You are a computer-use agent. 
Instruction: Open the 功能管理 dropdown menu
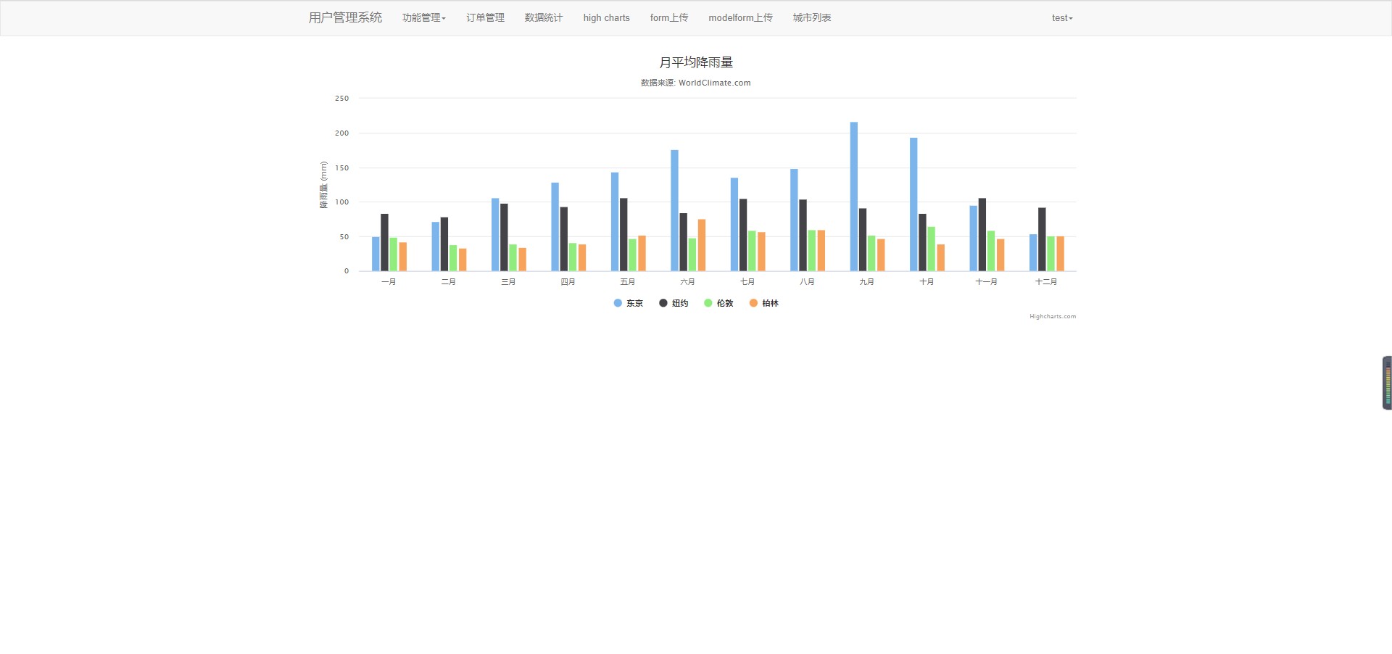click(x=423, y=17)
